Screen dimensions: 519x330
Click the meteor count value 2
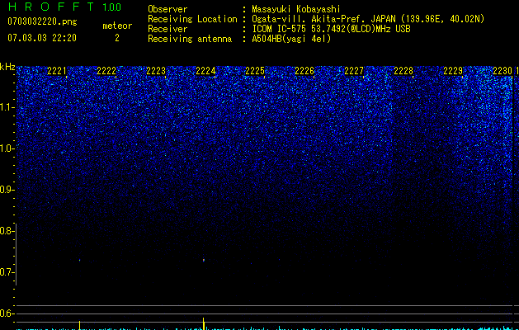(x=117, y=38)
